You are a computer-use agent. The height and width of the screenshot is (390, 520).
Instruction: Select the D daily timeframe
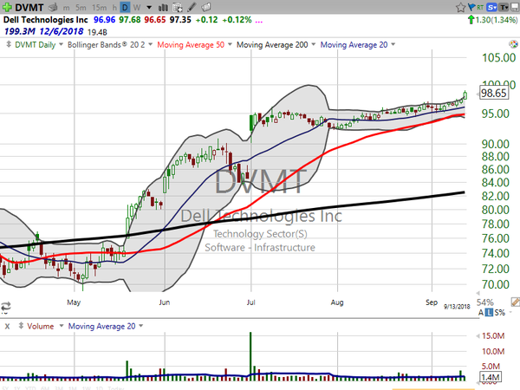[x=124, y=7]
